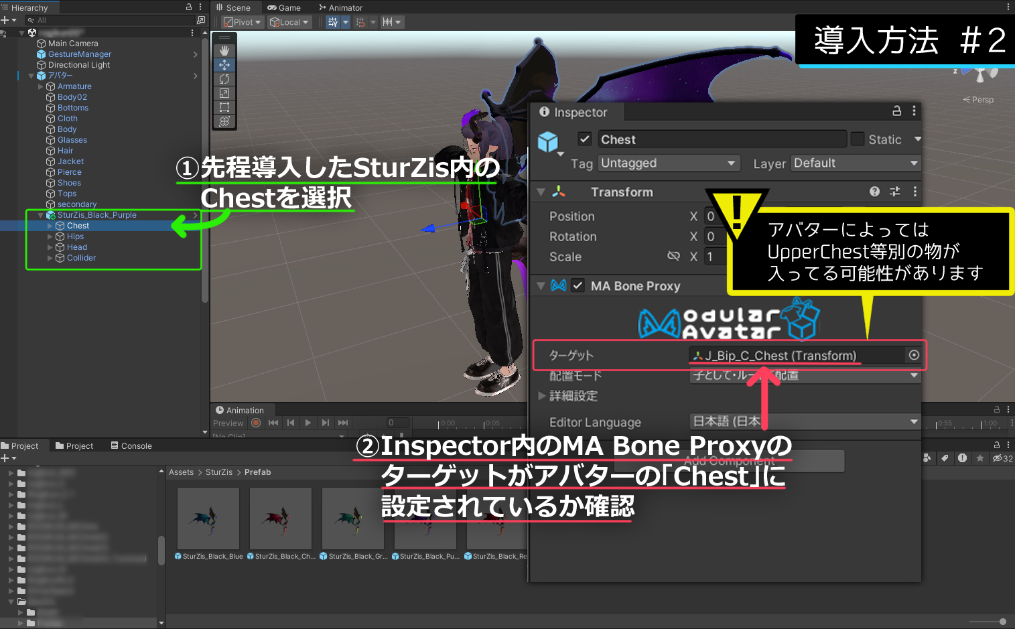Switch to the Console tab
Image resolution: width=1015 pixels, height=629 pixels.
coord(131,445)
